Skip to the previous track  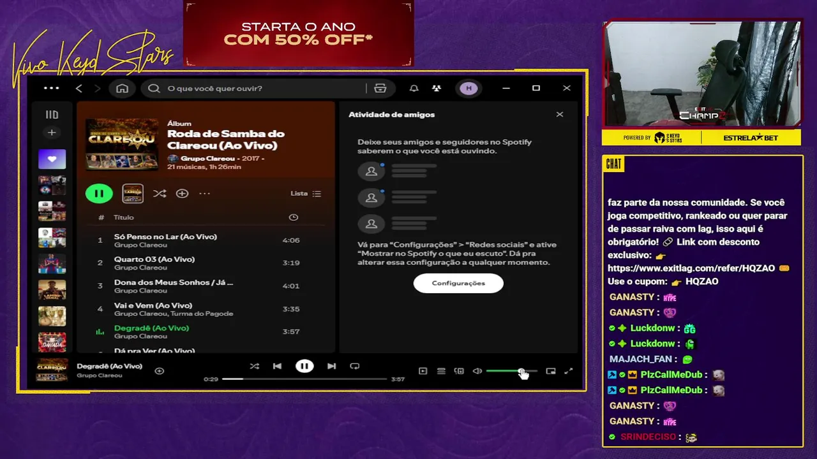point(277,366)
